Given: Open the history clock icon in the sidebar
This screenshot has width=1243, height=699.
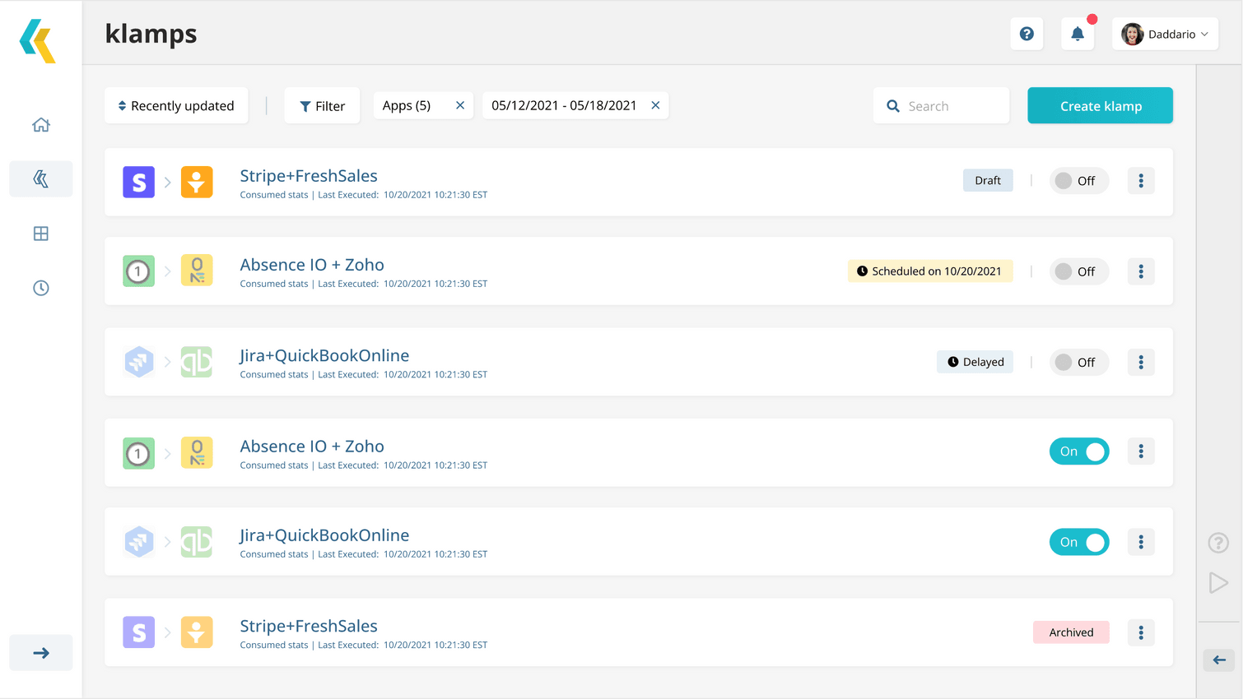Looking at the screenshot, I should click(x=40, y=287).
